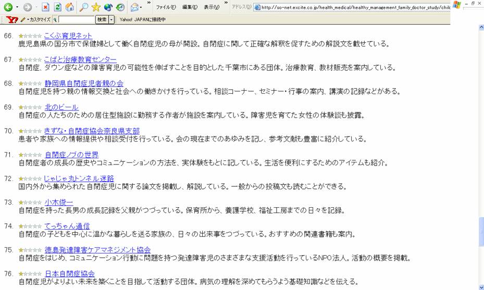The image size is (484, 290).
Task: Click the scrollbar down arrow
Action: 481,287
